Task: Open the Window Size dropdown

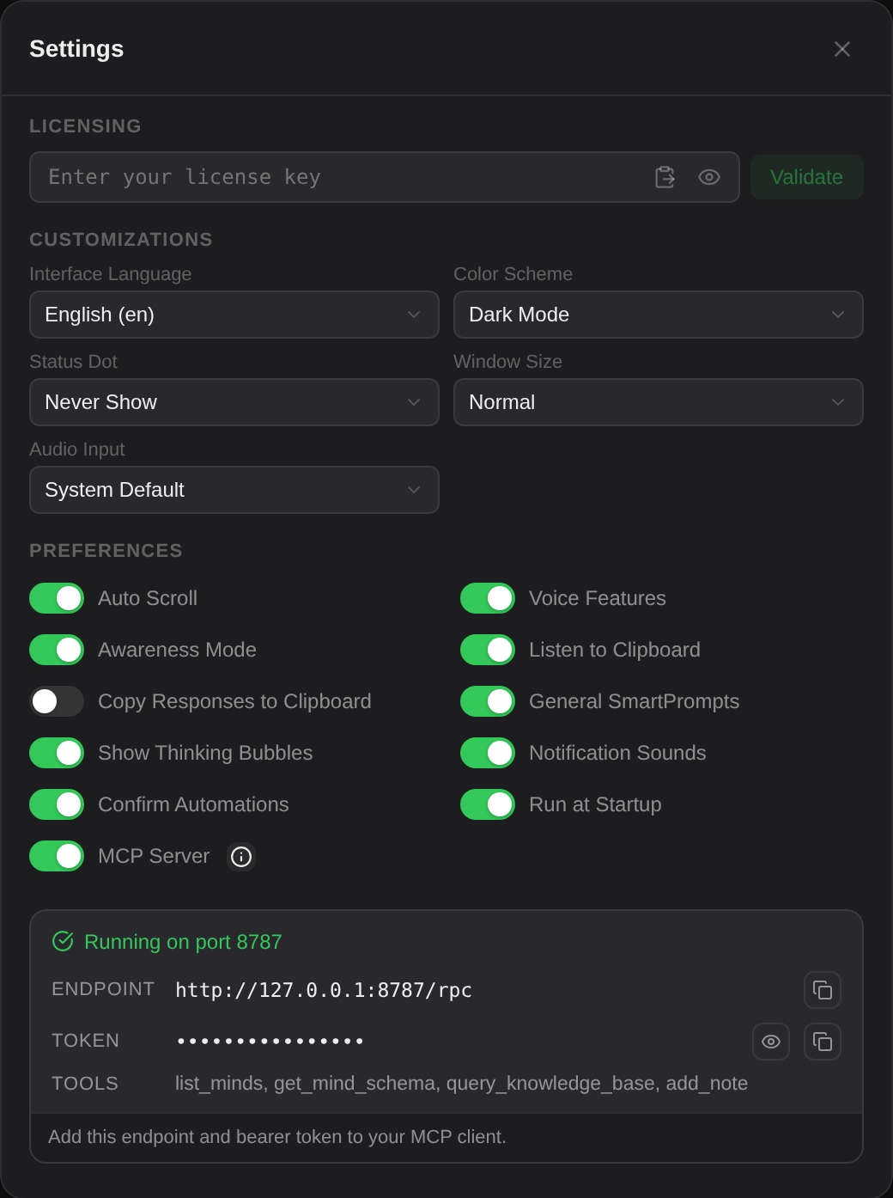Action: 659,402
